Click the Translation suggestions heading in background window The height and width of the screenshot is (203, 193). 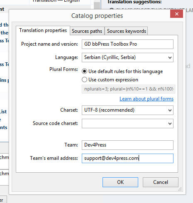[134, 2]
